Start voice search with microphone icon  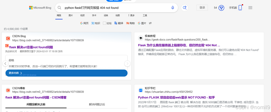pos(173,8)
